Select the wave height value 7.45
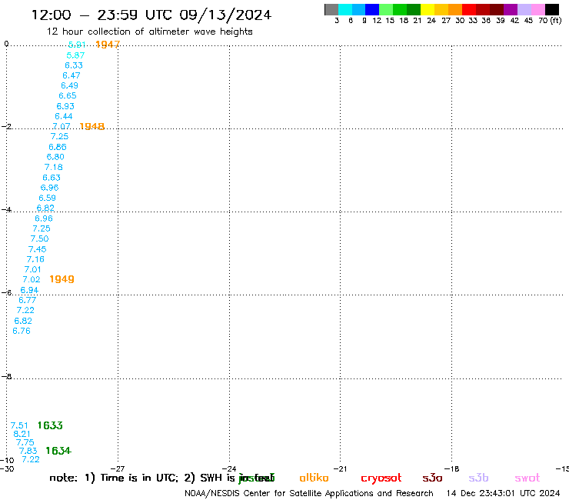Image resolution: width=569 pixels, height=500 pixels. click(38, 249)
